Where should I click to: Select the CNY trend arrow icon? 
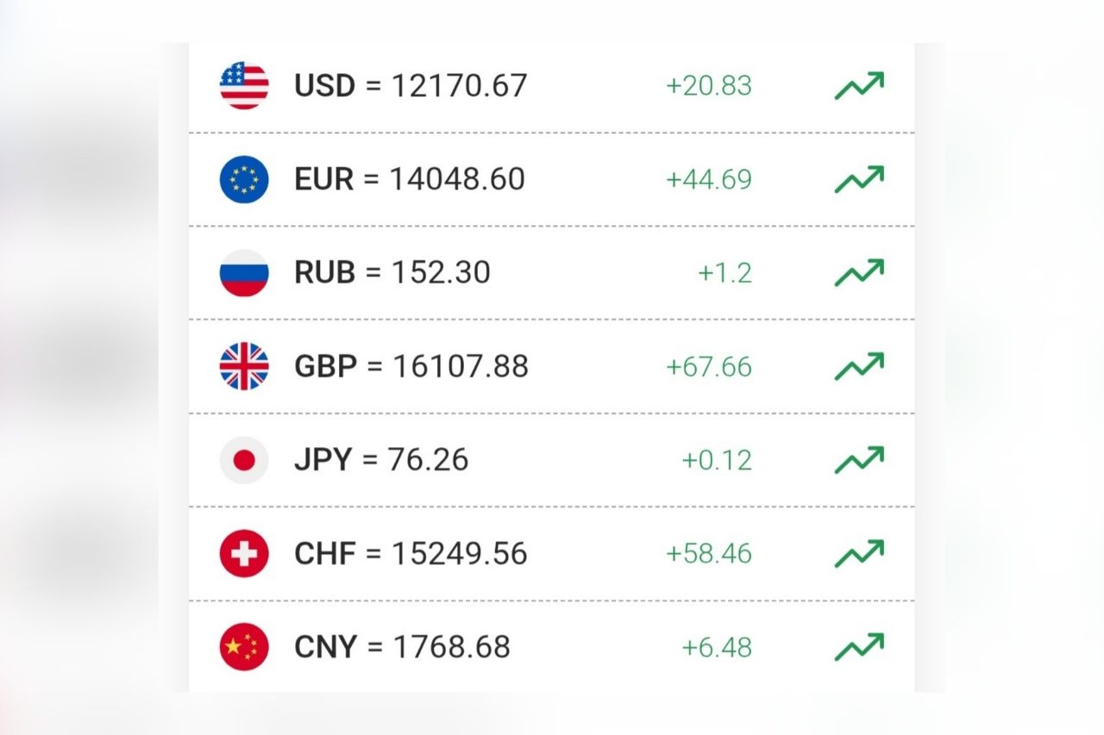pos(859,647)
